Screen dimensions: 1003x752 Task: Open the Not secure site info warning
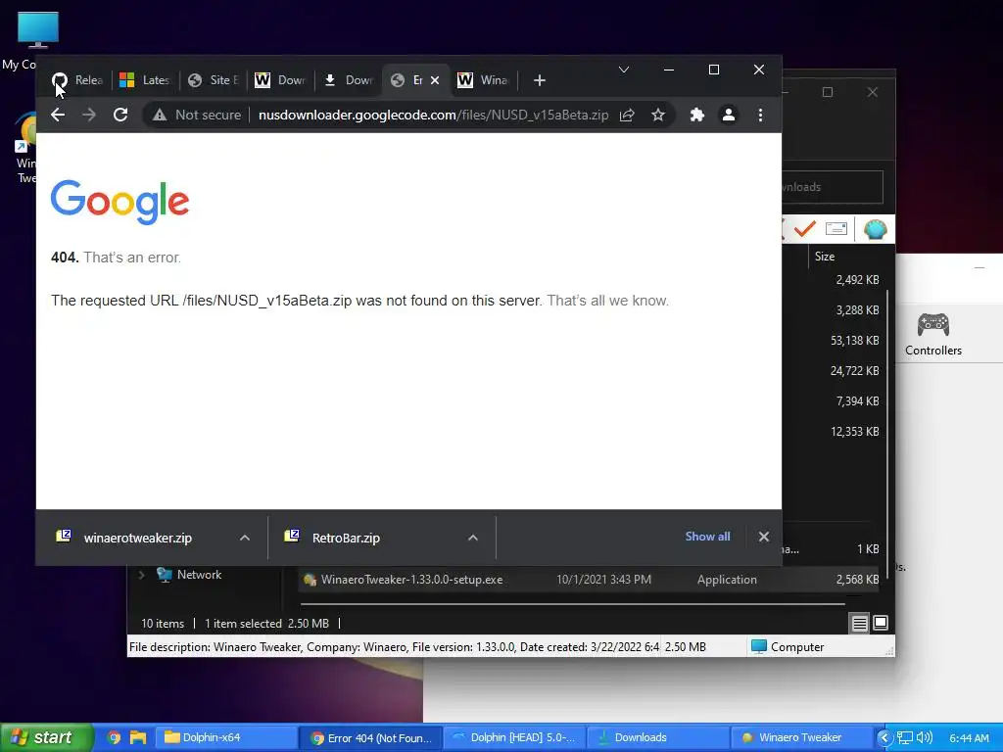click(197, 115)
